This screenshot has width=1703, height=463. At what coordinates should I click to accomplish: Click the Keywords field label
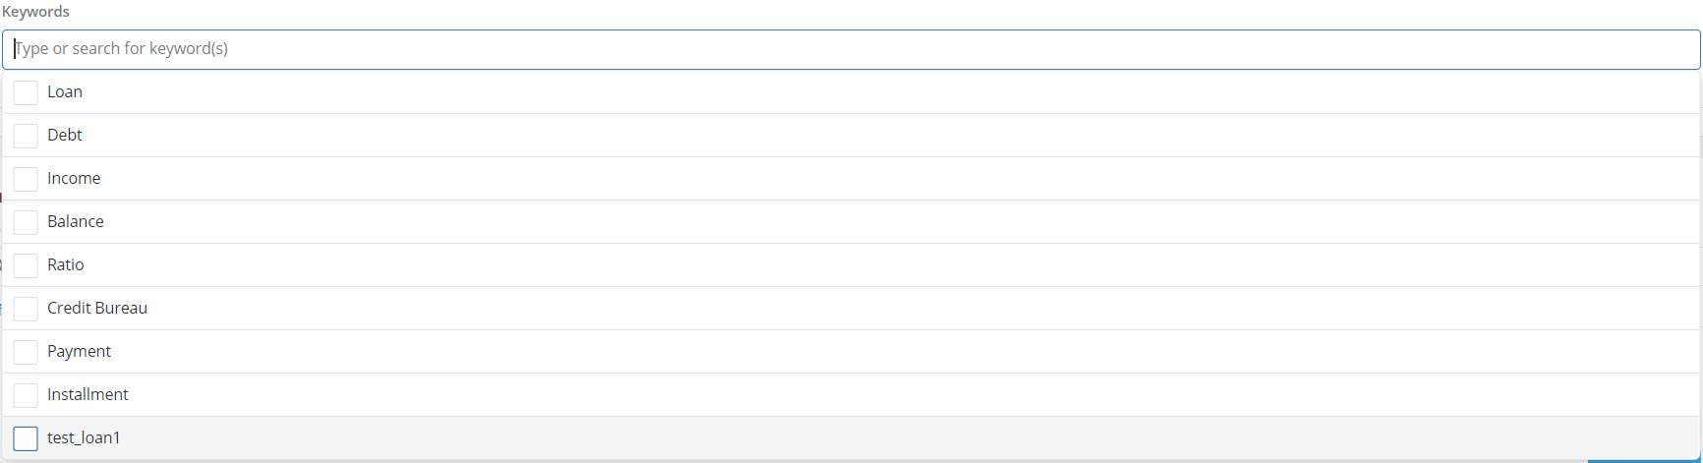[x=36, y=12]
